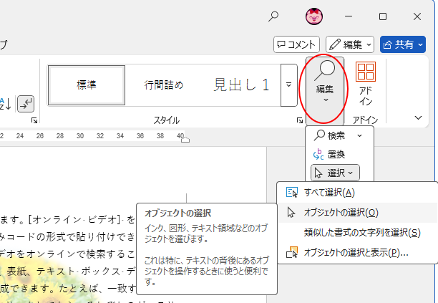Open the コメント comments button
Image resolution: width=438 pixels, height=303 pixels.
point(296,44)
